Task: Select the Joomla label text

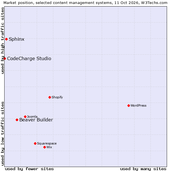Action: click(32, 117)
